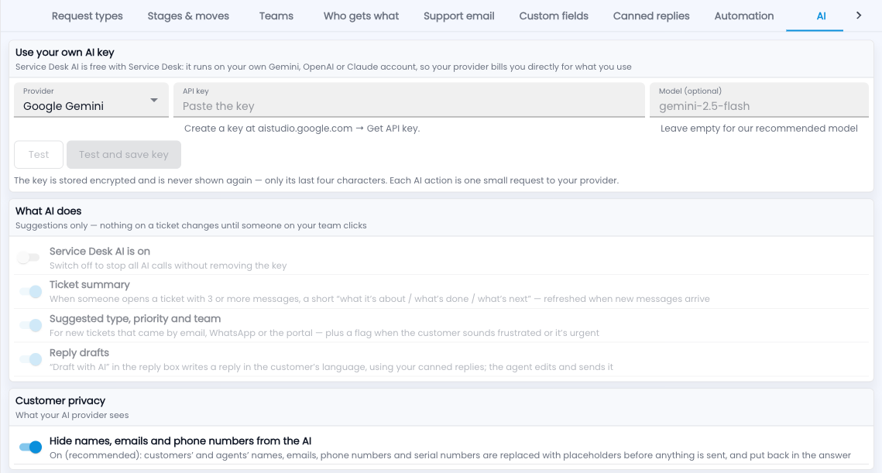The image size is (882, 473).
Task: Click the Test and save key button
Action: [x=124, y=154]
